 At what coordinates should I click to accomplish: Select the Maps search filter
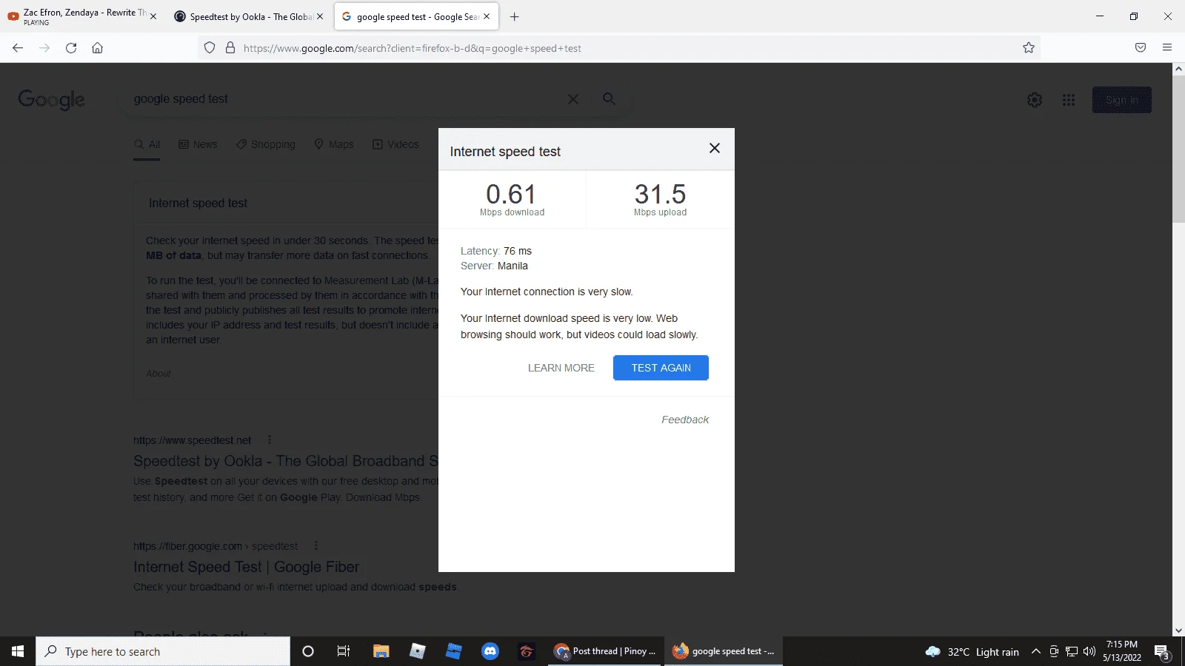tap(333, 144)
